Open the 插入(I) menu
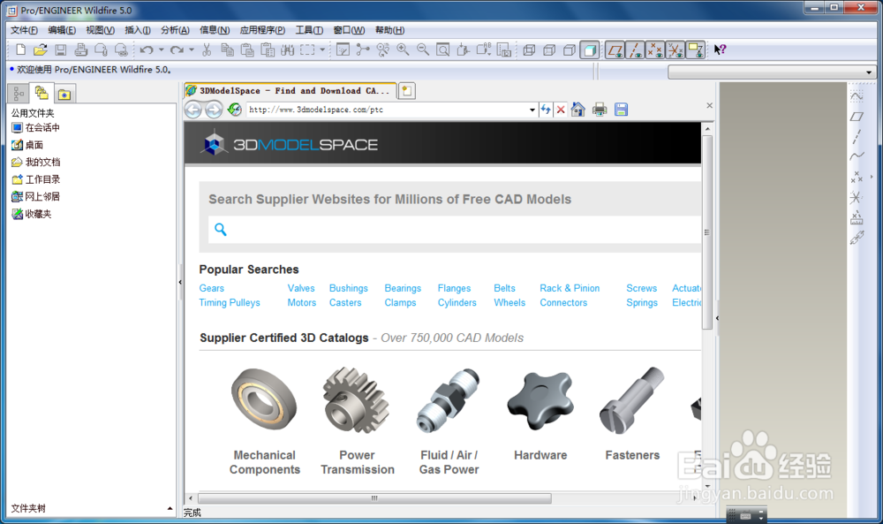This screenshot has width=883, height=524. coord(138,30)
